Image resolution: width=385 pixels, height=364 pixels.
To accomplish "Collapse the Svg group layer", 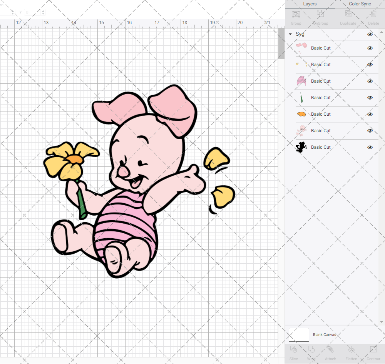I will click(x=290, y=34).
